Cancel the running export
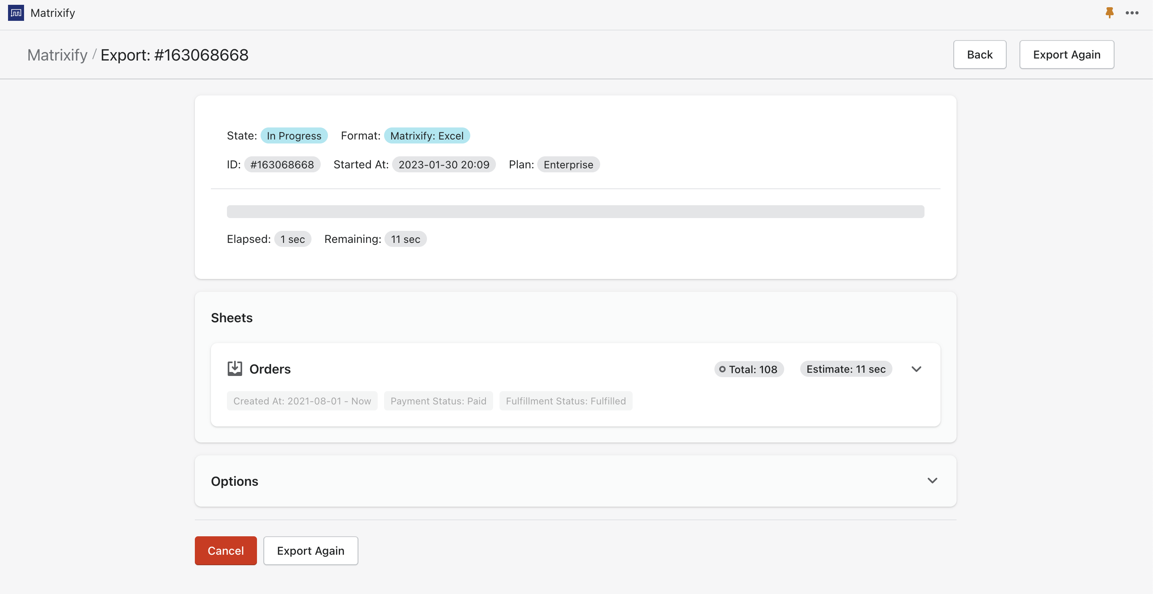Screen dimensions: 1153x594 click(225, 551)
